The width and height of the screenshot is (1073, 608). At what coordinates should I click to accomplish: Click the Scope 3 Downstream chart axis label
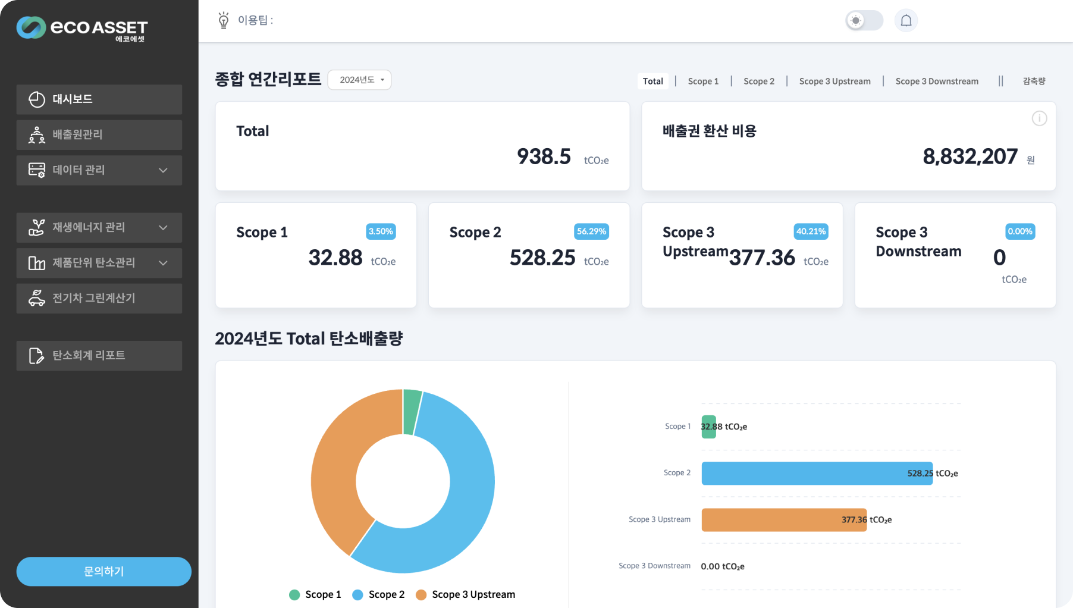[x=654, y=566]
